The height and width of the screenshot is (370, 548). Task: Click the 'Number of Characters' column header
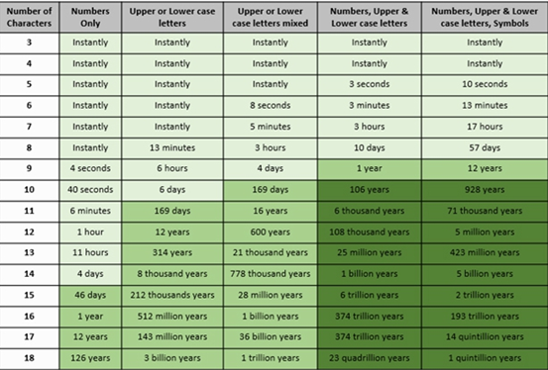click(x=30, y=17)
